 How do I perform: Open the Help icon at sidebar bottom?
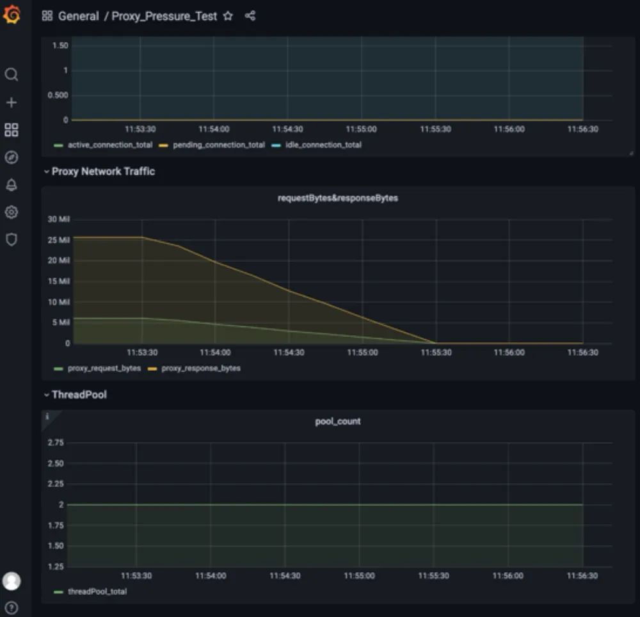click(11, 605)
